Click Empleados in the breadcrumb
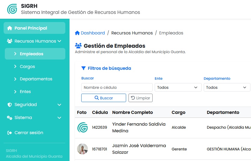The width and height of the screenshot is (251, 161). pyautogui.click(x=171, y=33)
